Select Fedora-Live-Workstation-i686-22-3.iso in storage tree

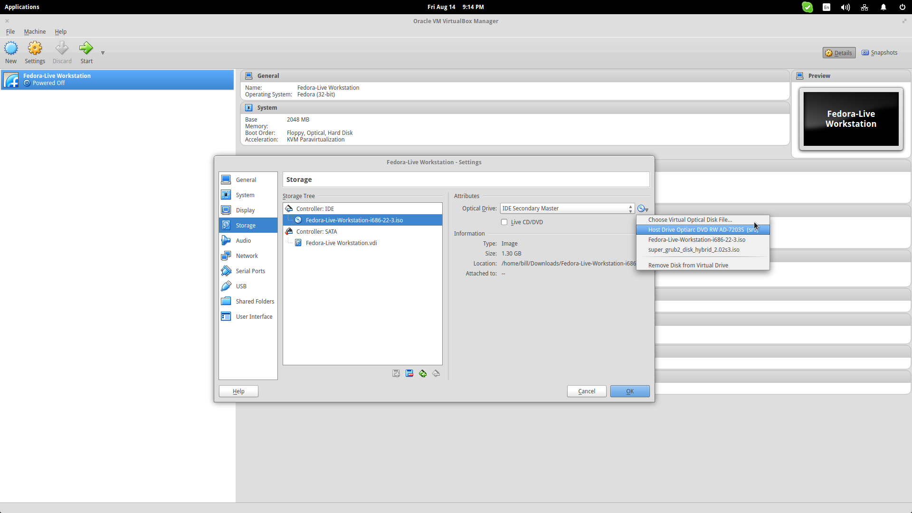click(x=362, y=220)
